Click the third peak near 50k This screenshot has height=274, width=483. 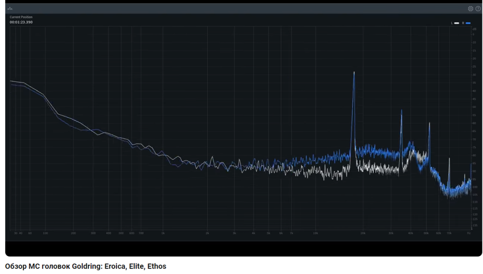(x=429, y=124)
